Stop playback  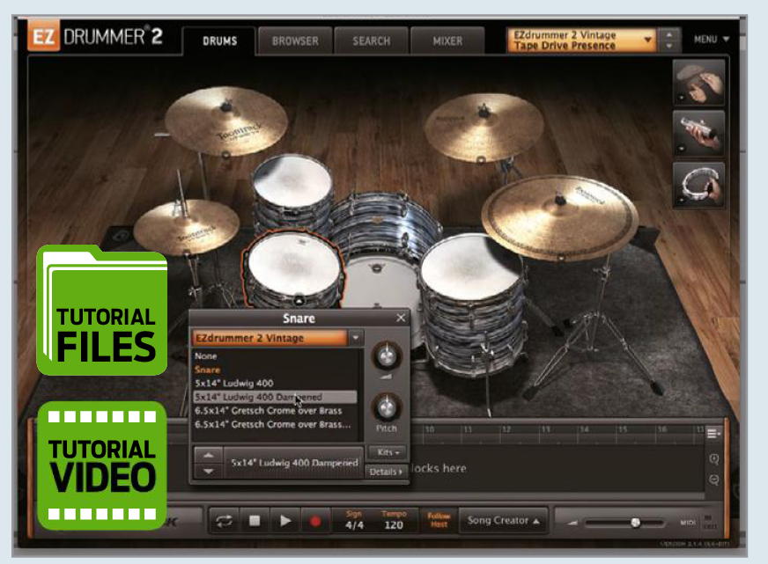pyautogui.click(x=255, y=521)
